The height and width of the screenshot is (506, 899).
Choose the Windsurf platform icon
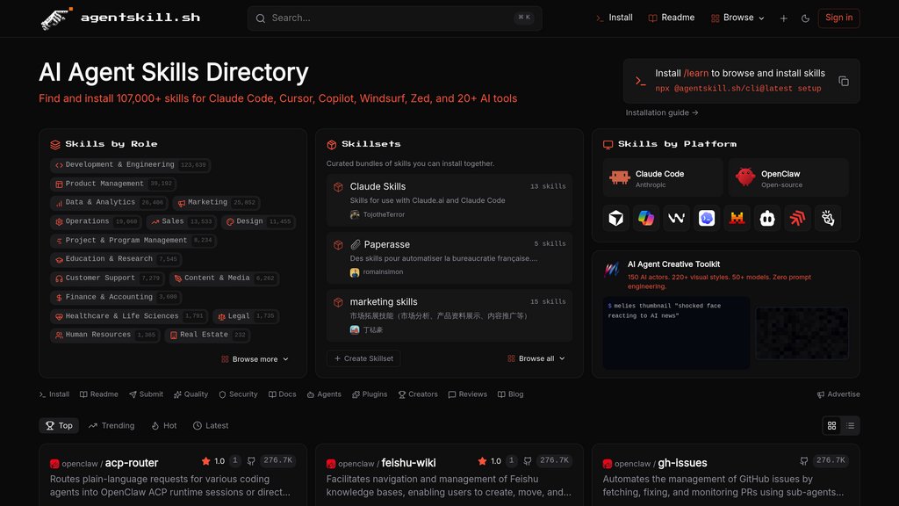676,218
